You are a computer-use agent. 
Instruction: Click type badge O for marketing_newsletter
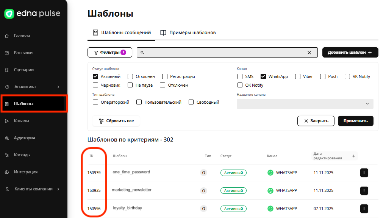[x=203, y=191]
